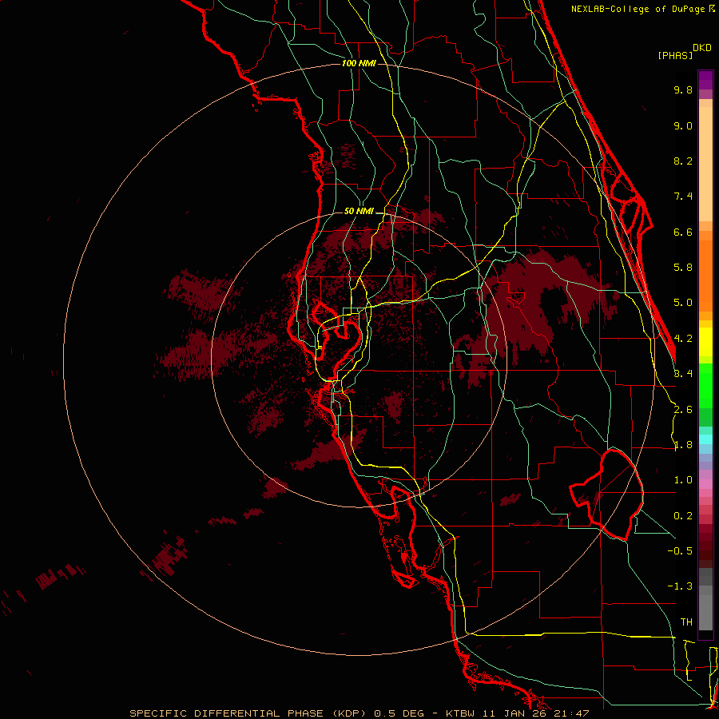The width and height of the screenshot is (719, 719).
Task: Click the [PHAS] legend header
Action: click(x=675, y=55)
